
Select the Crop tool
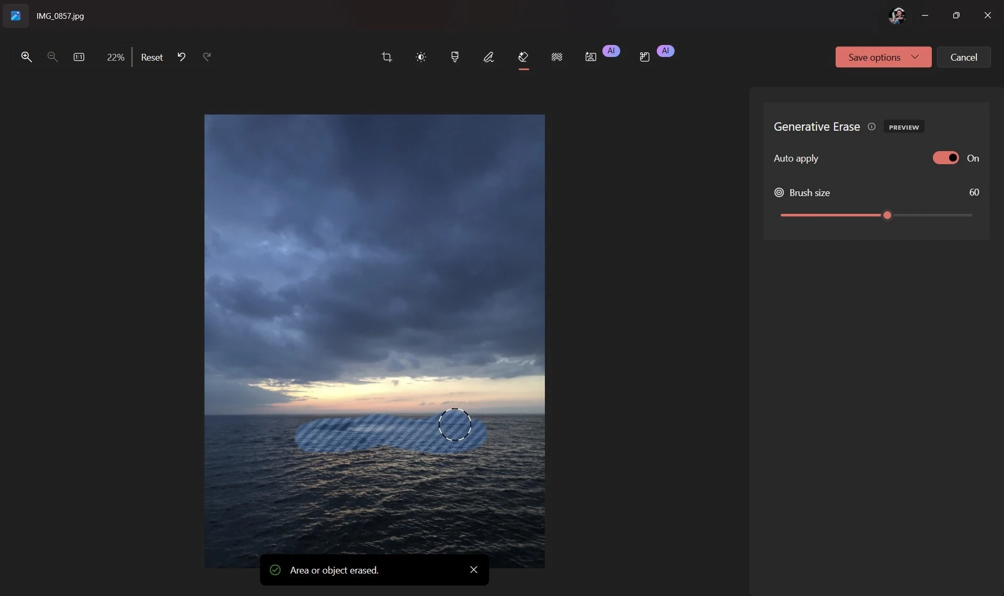coord(387,57)
